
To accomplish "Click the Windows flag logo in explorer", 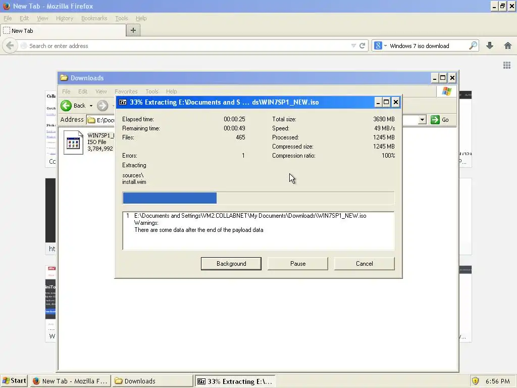I will coord(447,91).
